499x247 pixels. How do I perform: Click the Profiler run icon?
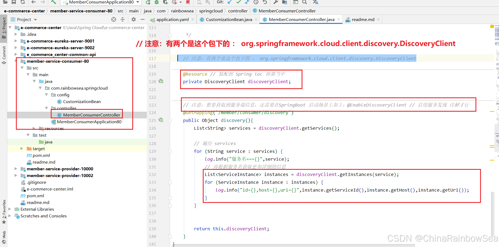[174, 2]
